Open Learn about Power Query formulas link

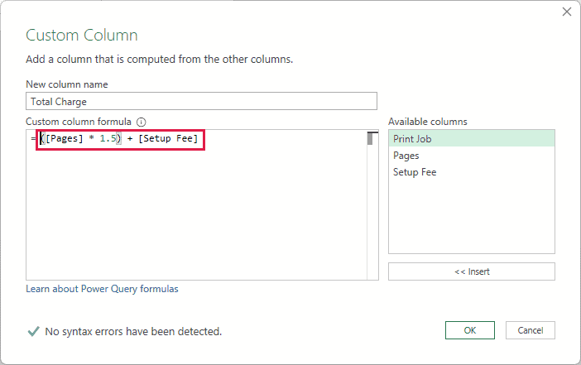[102, 289]
